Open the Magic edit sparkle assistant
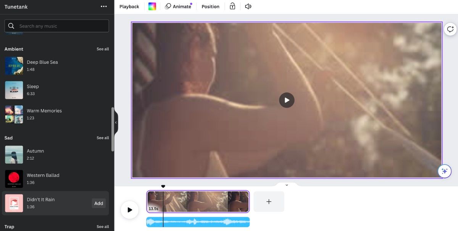This screenshot has height=231, width=458. tap(444, 171)
